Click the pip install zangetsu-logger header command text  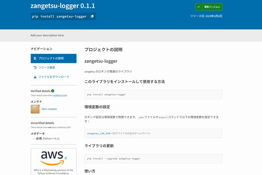coord(59,17)
